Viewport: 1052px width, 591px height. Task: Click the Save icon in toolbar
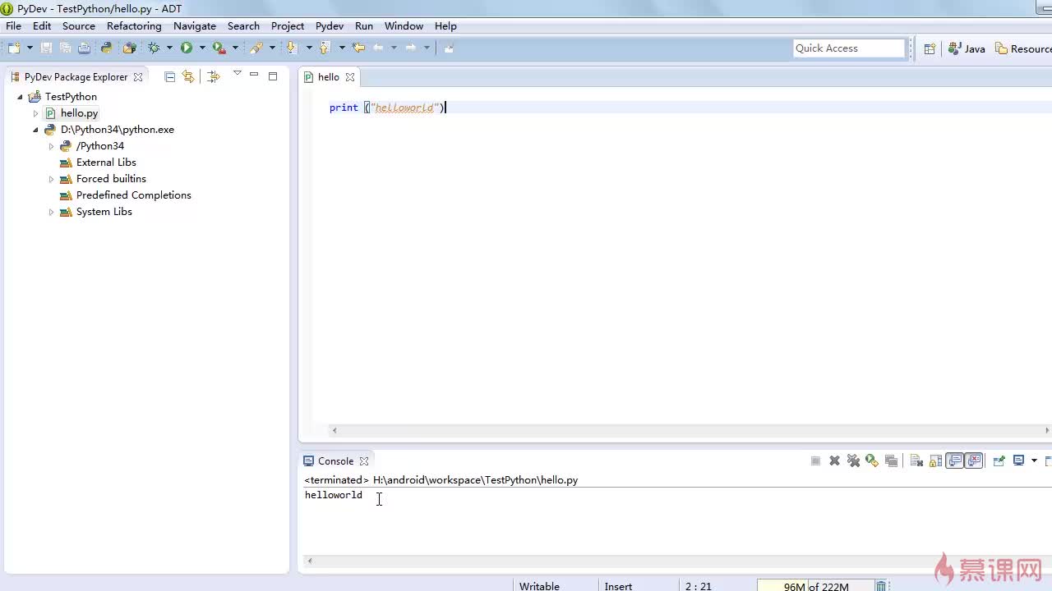pos(46,48)
